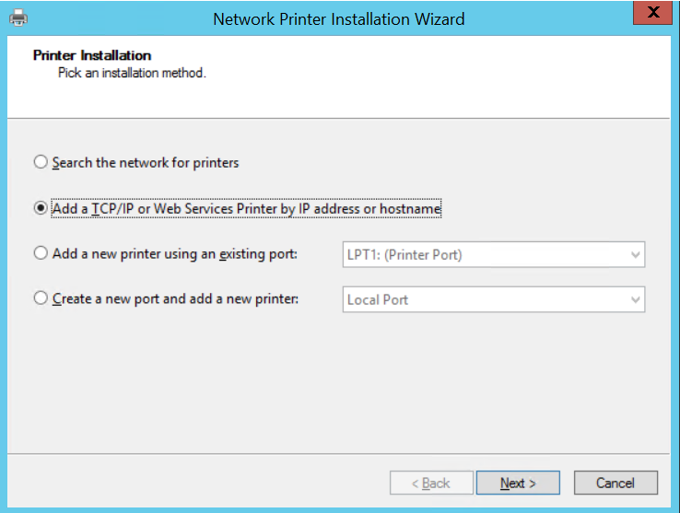Image resolution: width=680 pixels, height=513 pixels.
Task: Click the 'Local Port' combo box text
Action: 378,300
